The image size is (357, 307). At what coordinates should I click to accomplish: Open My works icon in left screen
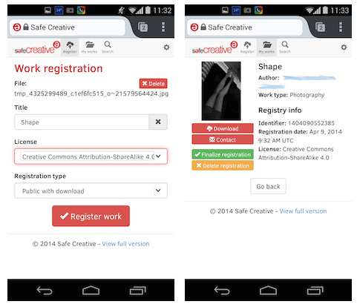coord(89,47)
